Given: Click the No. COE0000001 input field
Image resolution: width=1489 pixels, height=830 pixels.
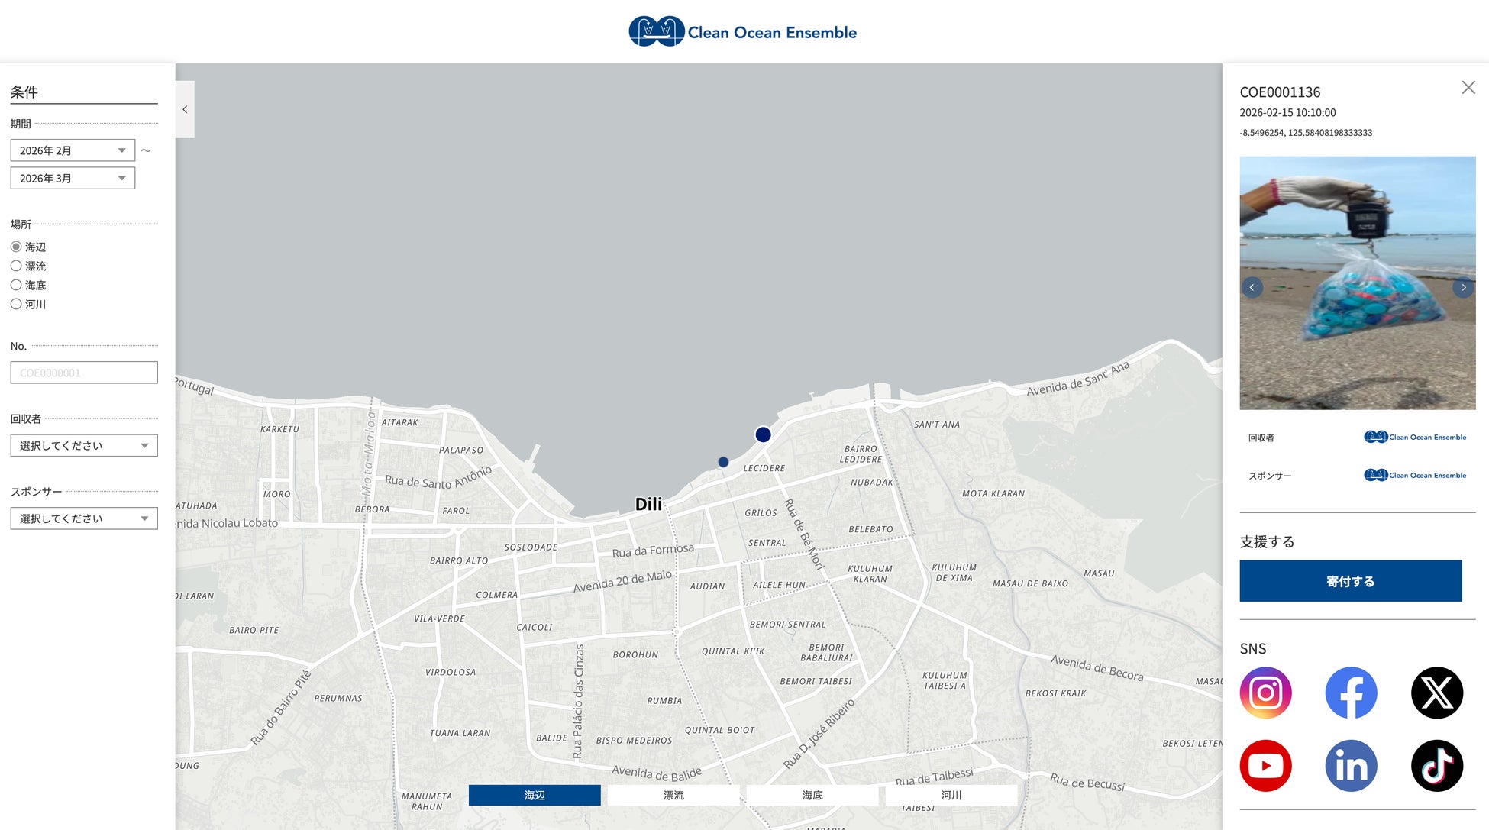Looking at the screenshot, I should click(x=84, y=373).
